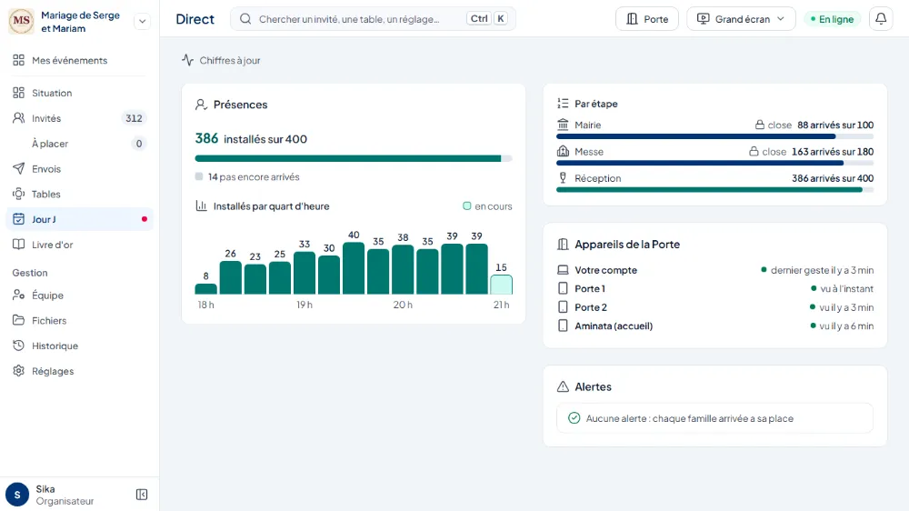Click the Sika user avatar

pos(17,495)
